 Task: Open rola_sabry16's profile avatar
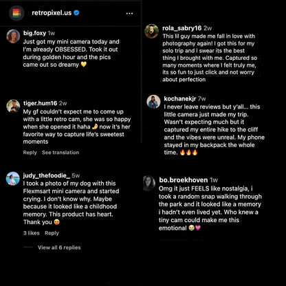152,31
